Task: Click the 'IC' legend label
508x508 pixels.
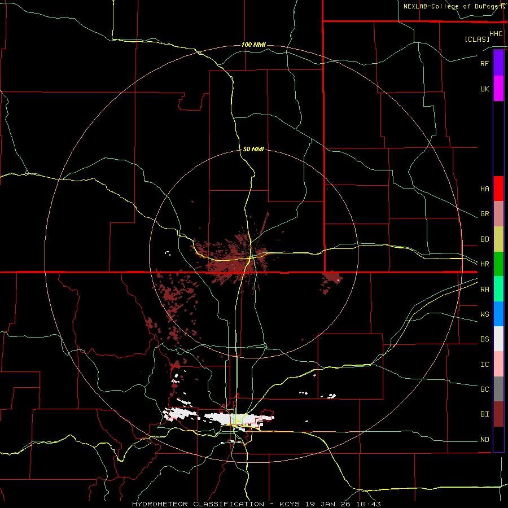Action: [x=484, y=365]
